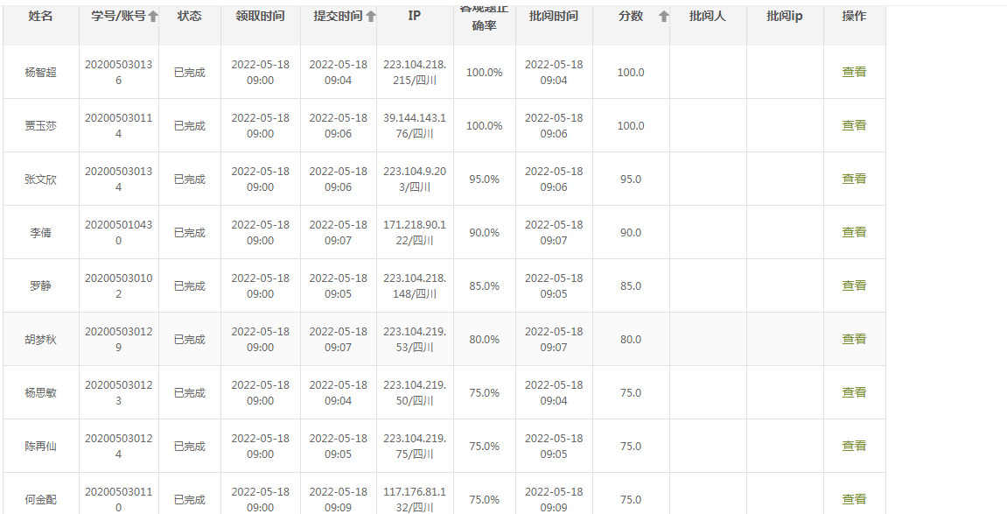Click the 提交时间 sort arrow

371,17
